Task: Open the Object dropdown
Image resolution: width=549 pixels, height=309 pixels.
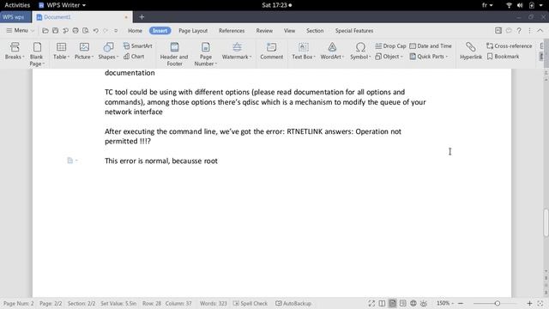Action: tap(389, 57)
